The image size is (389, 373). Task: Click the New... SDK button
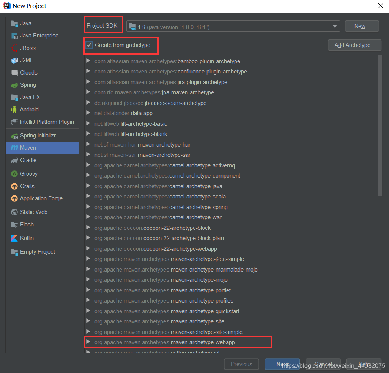pyautogui.click(x=362, y=26)
